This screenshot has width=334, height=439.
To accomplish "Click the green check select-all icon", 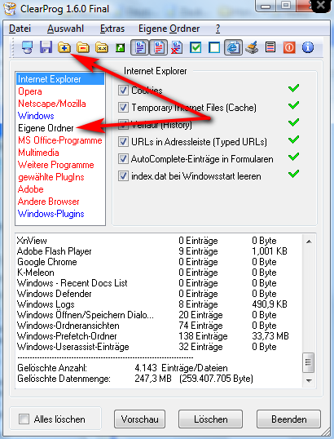I will (x=196, y=47).
